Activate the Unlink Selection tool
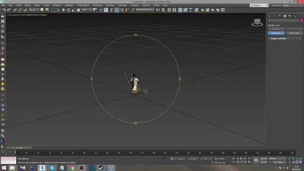 coord(20,10)
